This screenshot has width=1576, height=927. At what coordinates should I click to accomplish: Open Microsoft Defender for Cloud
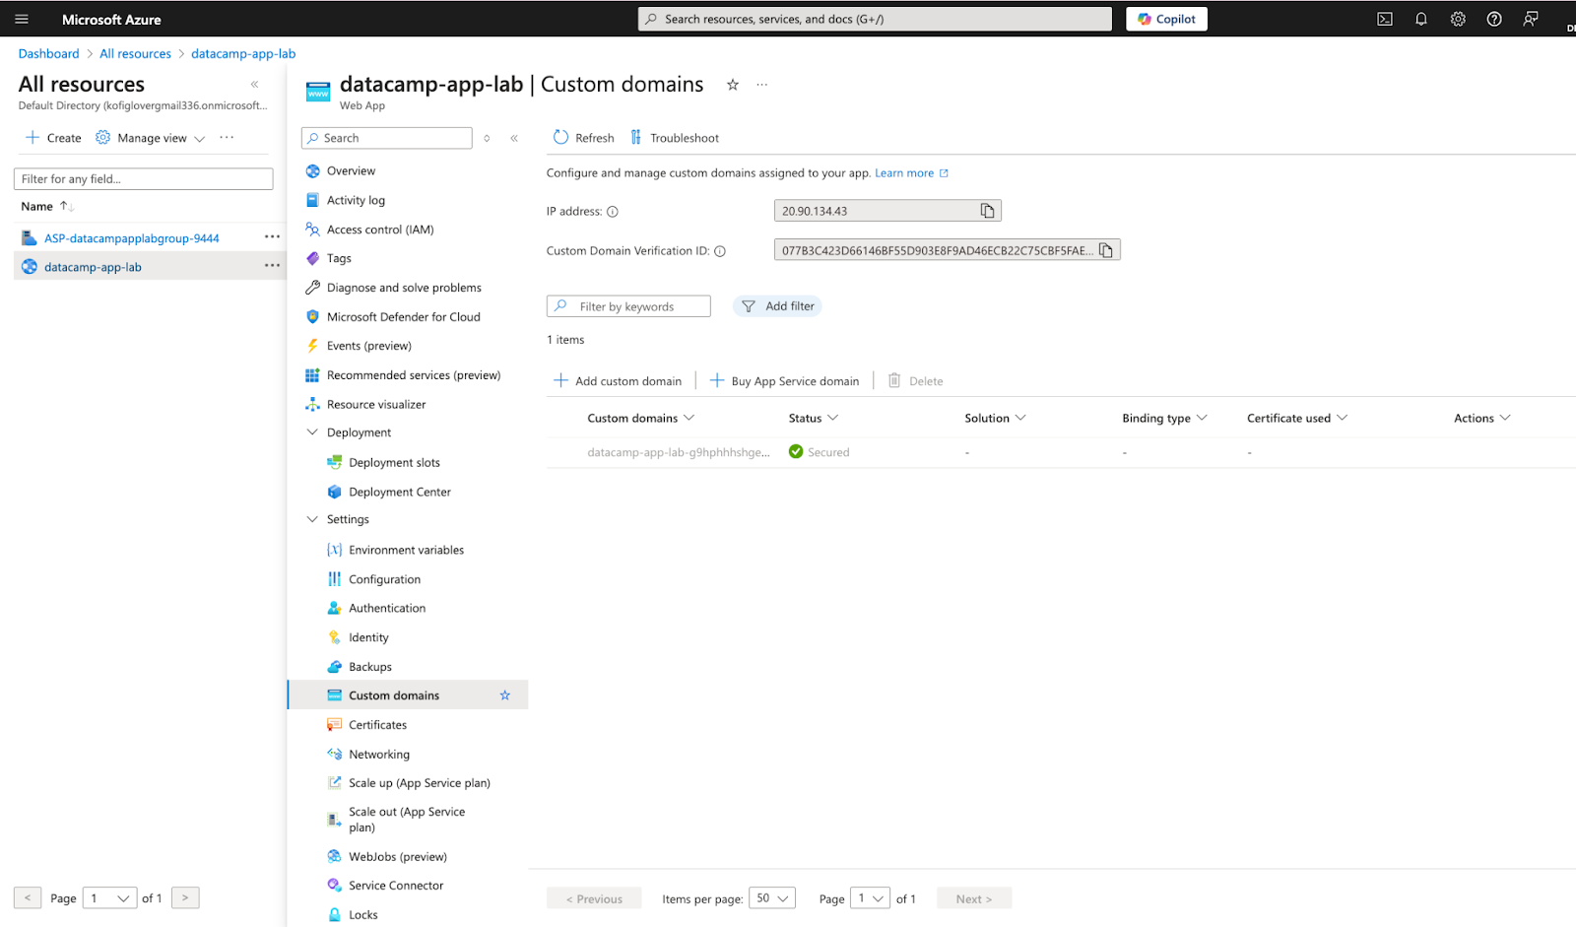pos(403,317)
